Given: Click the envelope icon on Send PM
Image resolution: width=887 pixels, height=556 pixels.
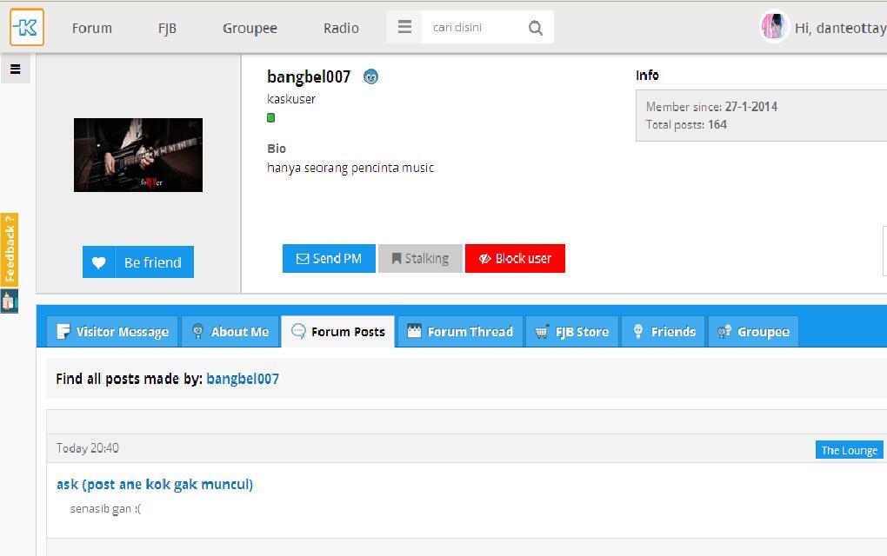Looking at the screenshot, I should [x=302, y=258].
